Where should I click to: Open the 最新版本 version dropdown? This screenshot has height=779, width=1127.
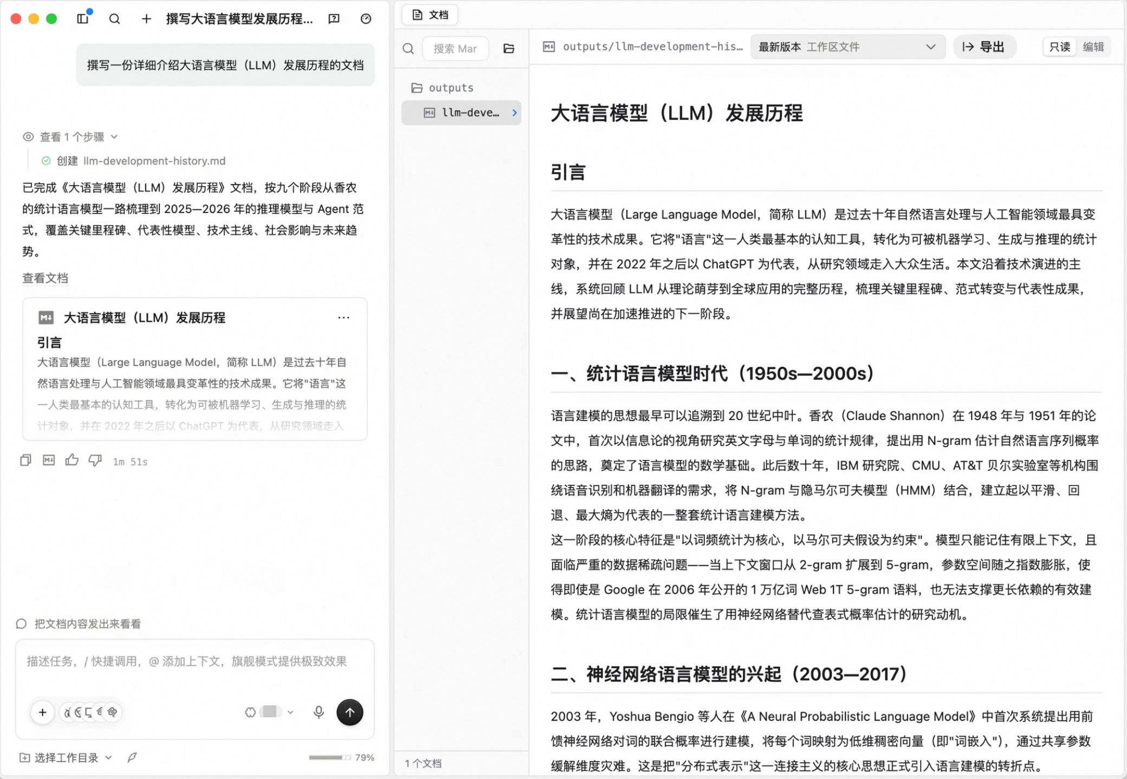click(848, 47)
